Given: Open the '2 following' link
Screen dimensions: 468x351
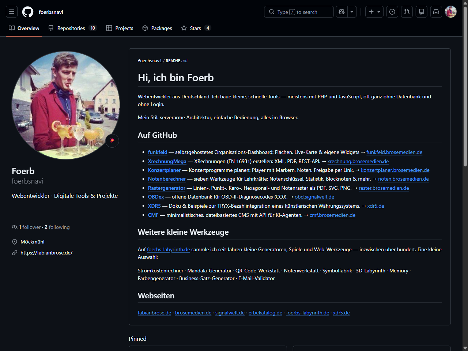Looking at the screenshot, I should click(57, 227).
